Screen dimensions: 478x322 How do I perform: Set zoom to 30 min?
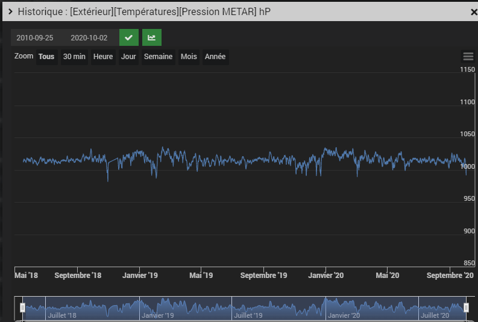pos(74,57)
